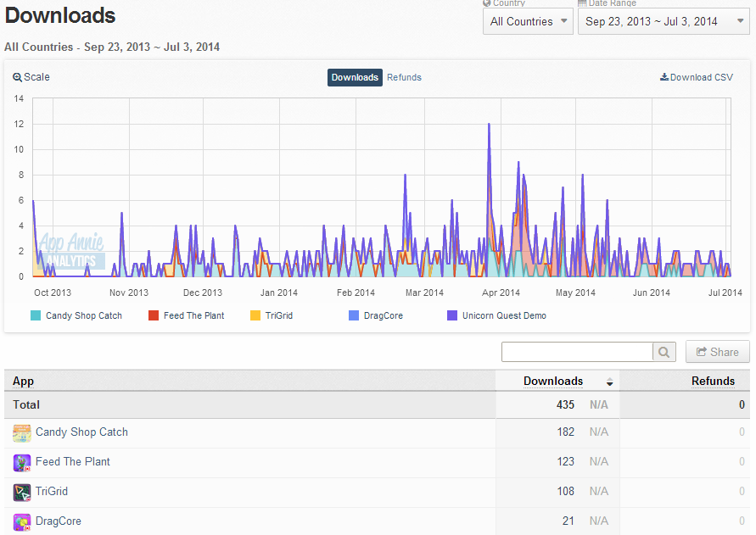756x535 pixels.
Task: Open the All Countries dropdown
Action: tap(528, 22)
